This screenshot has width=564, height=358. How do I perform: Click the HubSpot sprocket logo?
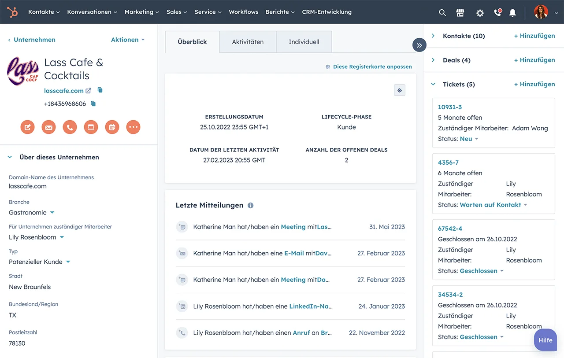click(x=12, y=12)
